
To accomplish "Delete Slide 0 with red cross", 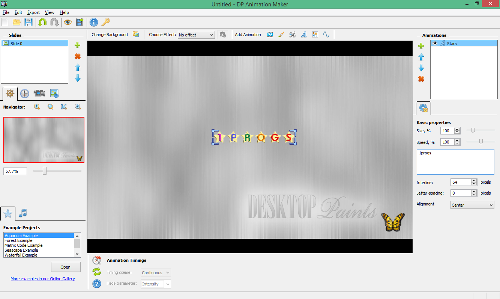I will coord(77,56).
